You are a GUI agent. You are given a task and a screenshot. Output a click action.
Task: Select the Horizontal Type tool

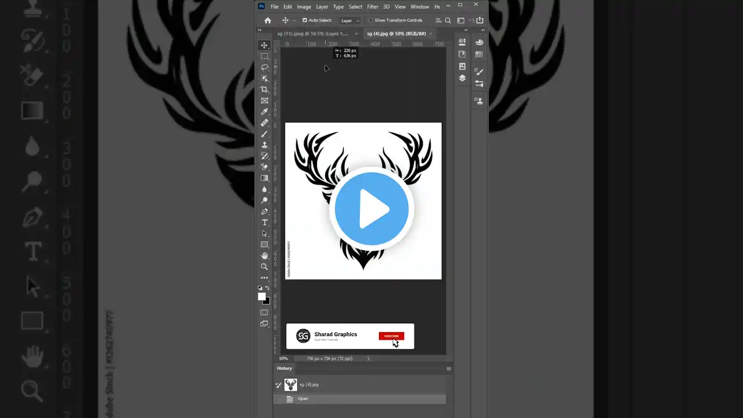point(265,222)
